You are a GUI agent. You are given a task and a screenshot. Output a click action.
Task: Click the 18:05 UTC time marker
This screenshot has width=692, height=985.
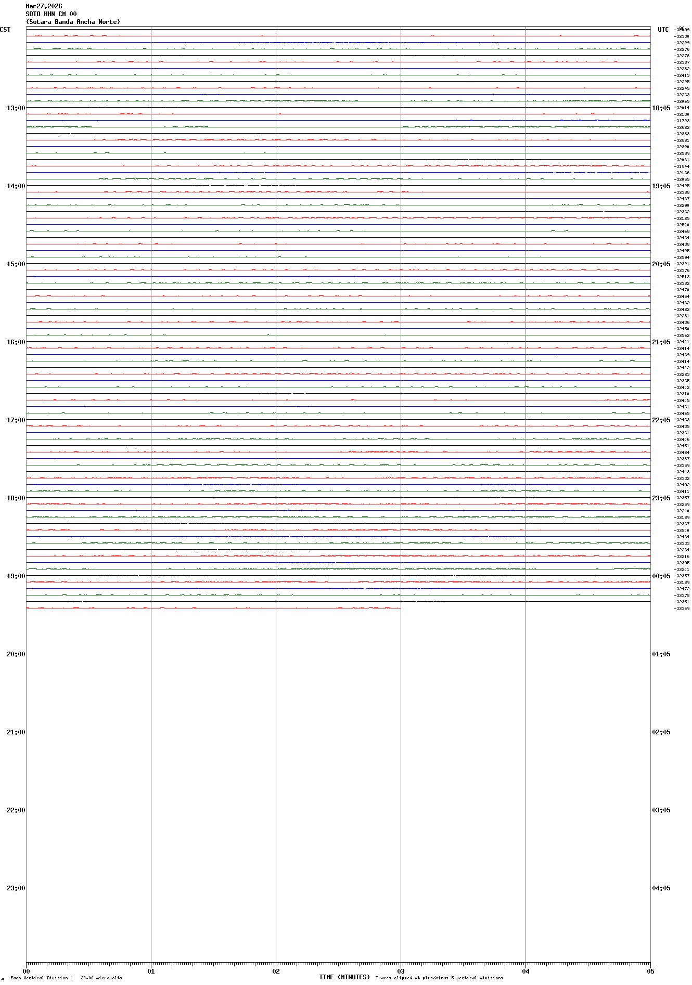[x=661, y=108]
